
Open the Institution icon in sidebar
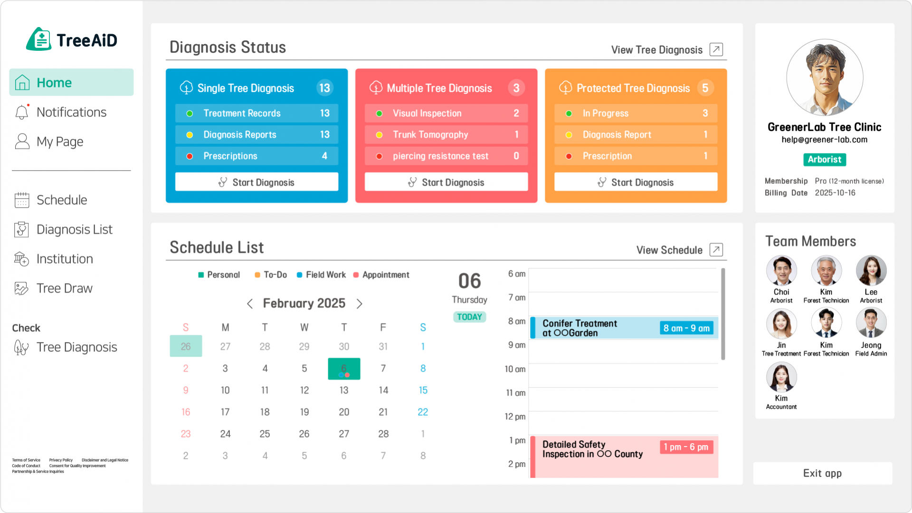click(x=22, y=259)
